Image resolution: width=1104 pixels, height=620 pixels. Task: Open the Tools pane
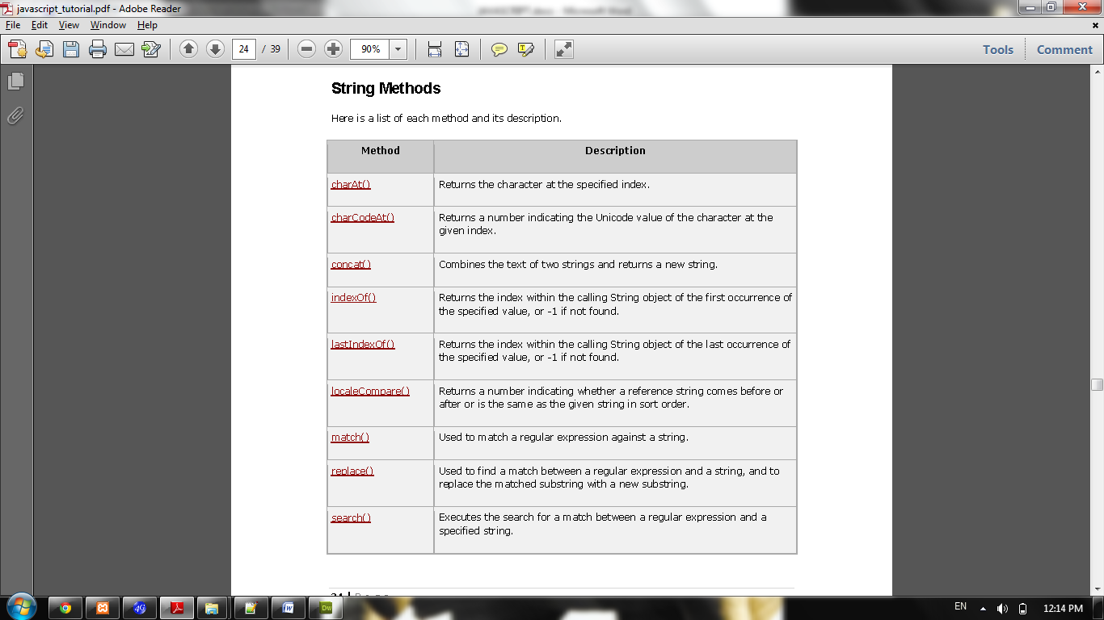[x=998, y=49]
